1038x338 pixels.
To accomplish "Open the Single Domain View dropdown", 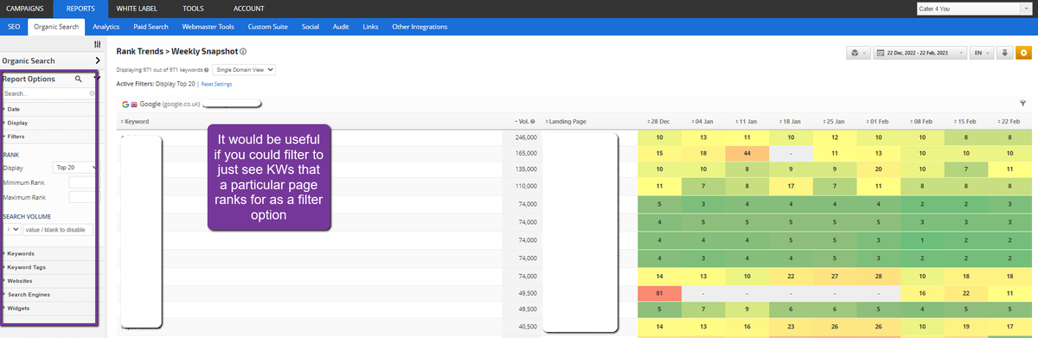I will point(245,69).
